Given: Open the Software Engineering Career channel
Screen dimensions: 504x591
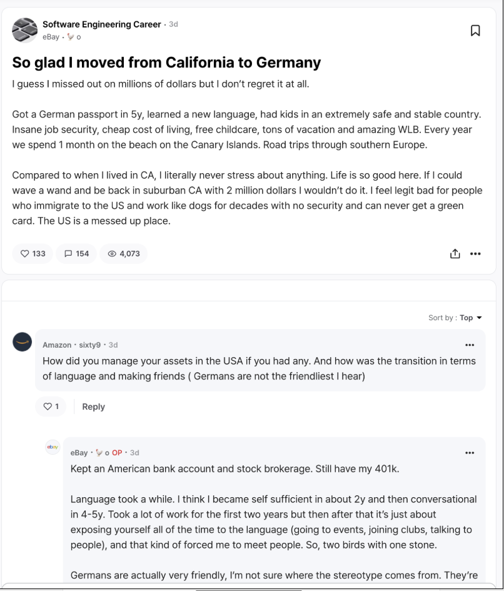Looking at the screenshot, I should (102, 24).
